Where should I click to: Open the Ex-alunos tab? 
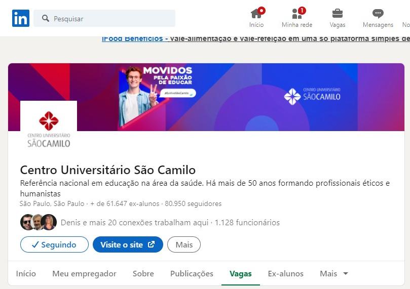click(285, 274)
